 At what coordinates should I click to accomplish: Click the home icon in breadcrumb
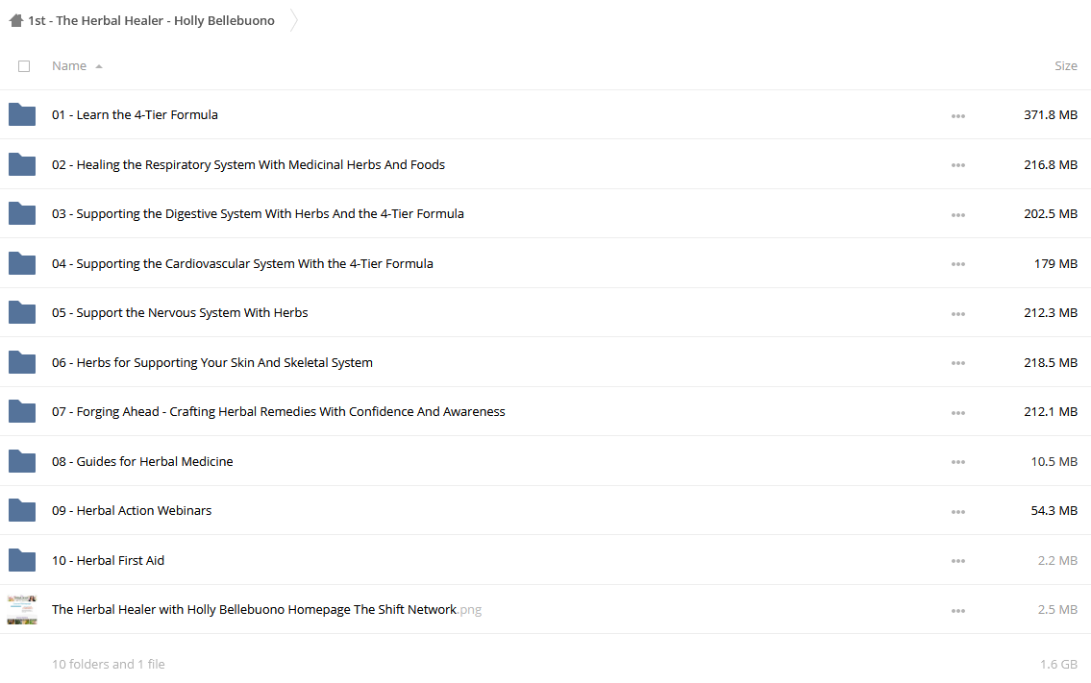click(16, 20)
